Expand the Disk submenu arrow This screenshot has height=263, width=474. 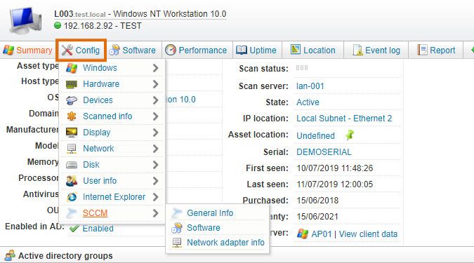[x=155, y=165]
